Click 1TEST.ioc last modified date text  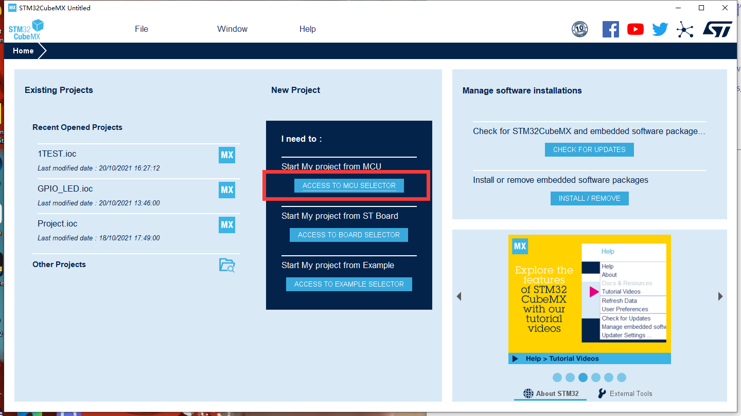pyautogui.click(x=99, y=168)
